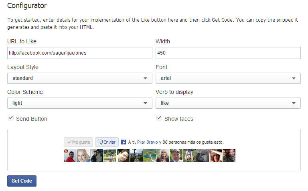
Task: Click the blonde woman face thumbnail
Action: point(83,155)
